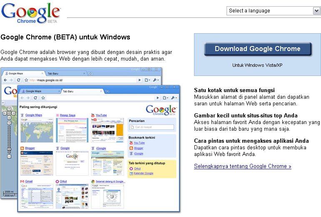Click the Google Maps world map thumbnail
The height and width of the screenshot is (217, 321).
[x=37, y=130]
